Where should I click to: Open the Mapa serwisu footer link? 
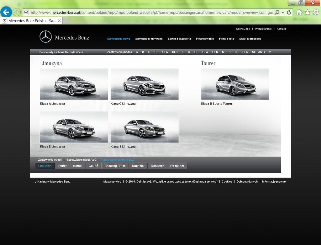[x=112, y=182]
